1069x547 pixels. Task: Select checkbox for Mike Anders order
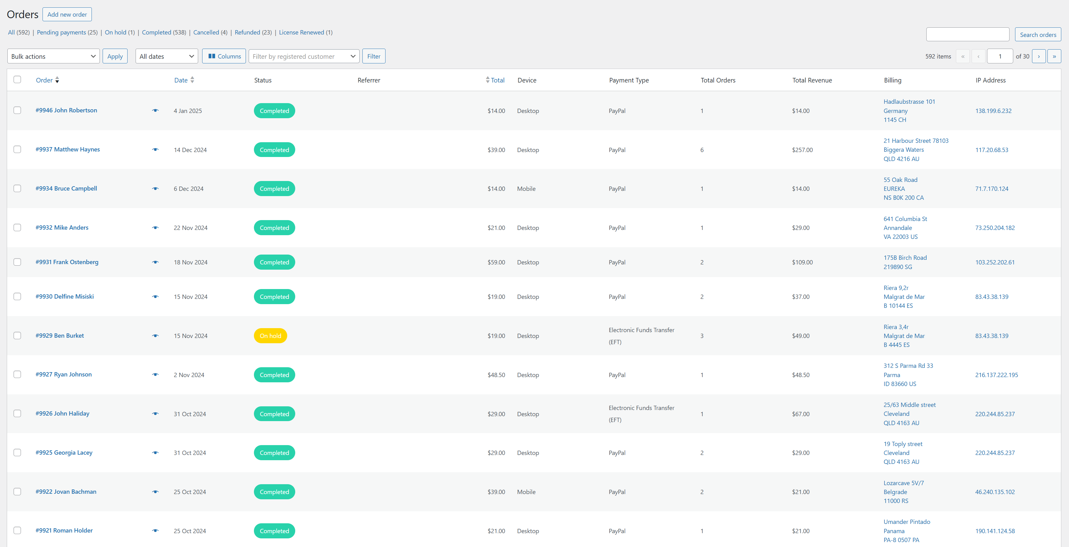(17, 227)
